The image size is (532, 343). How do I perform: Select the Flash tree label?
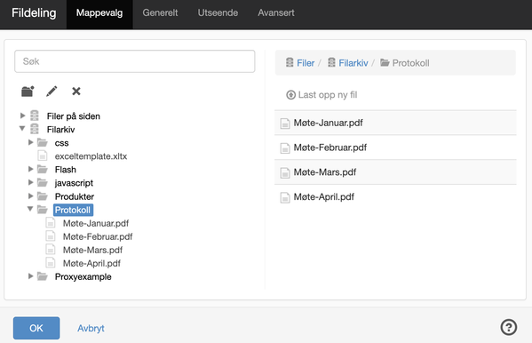click(66, 170)
